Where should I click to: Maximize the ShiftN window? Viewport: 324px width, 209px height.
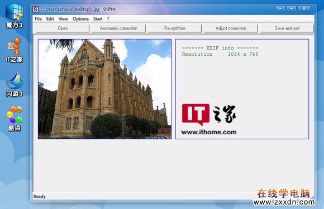(x=291, y=8)
